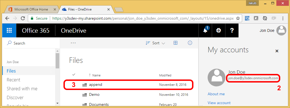Open Shared with me in sidebar

click(22, 89)
